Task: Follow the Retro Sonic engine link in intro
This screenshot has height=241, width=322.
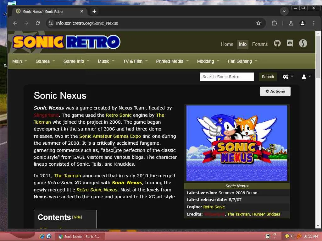Action: click(119, 115)
